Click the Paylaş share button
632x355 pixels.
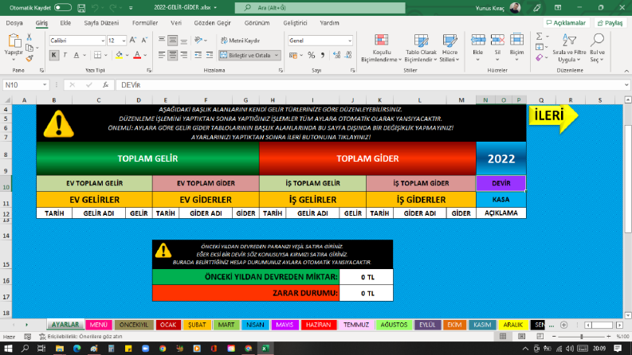click(x=610, y=23)
